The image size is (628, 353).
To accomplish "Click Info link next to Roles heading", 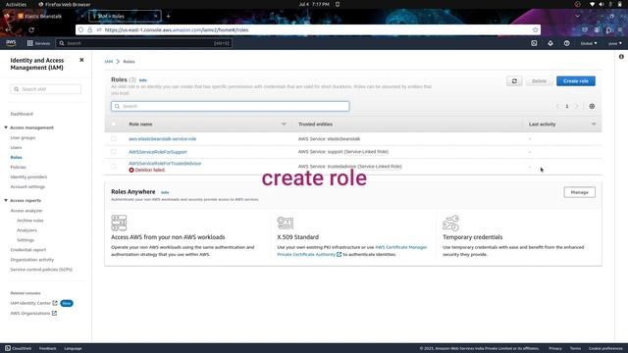I will pyautogui.click(x=143, y=80).
